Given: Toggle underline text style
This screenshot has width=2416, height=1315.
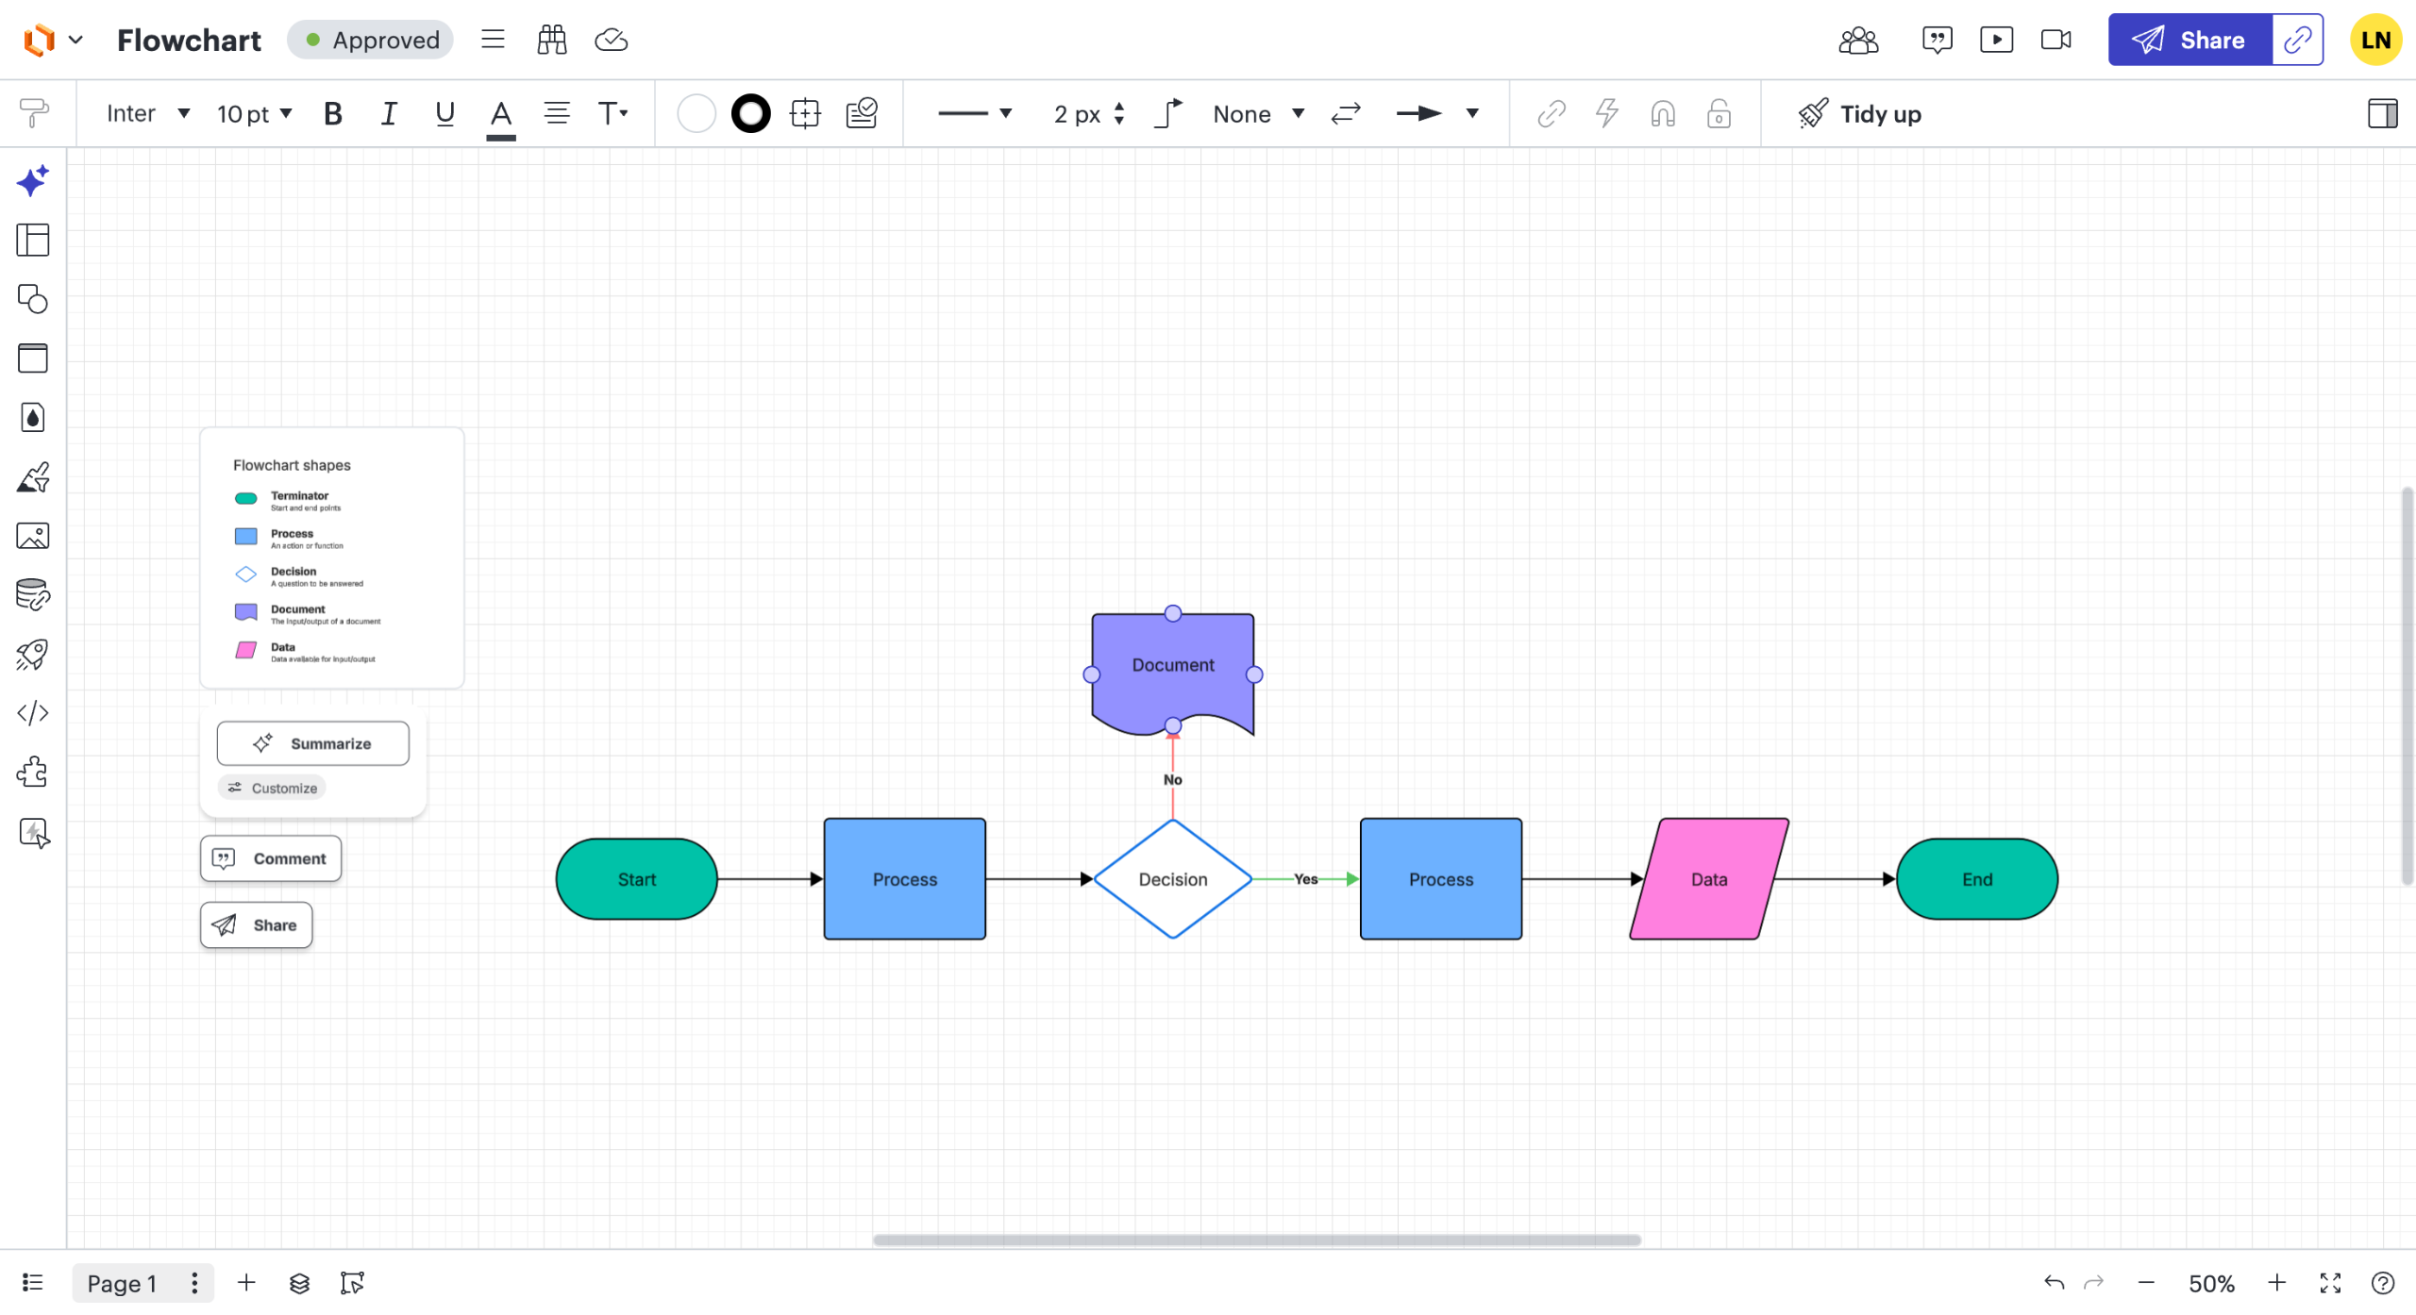Looking at the screenshot, I should (445, 114).
